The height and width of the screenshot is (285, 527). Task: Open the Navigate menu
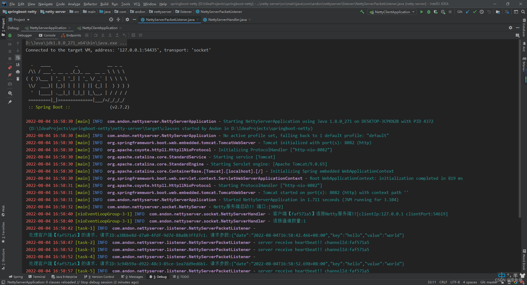(x=45, y=4)
